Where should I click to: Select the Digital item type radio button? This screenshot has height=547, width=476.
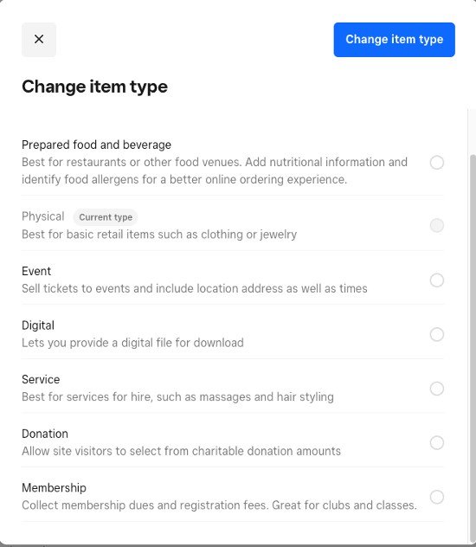point(436,334)
